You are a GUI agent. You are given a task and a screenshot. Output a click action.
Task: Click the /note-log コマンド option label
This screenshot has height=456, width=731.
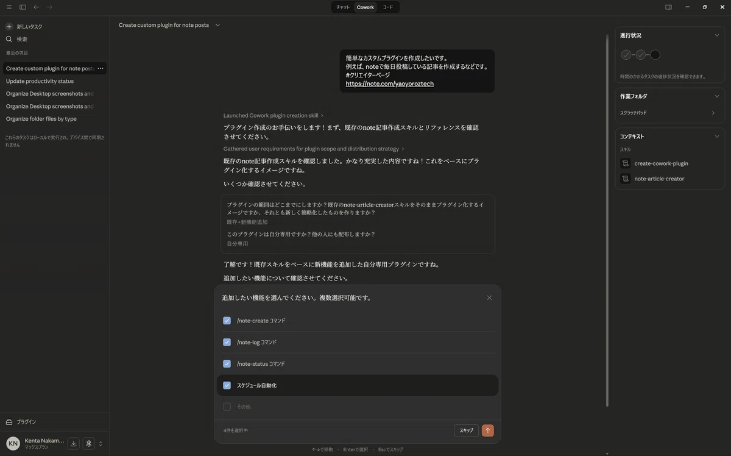coord(256,342)
